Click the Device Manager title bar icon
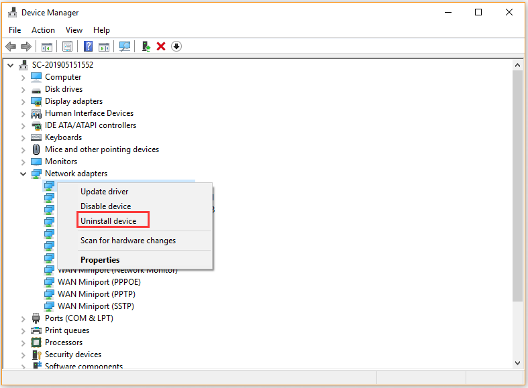528x388 pixels. pos(13,13)
